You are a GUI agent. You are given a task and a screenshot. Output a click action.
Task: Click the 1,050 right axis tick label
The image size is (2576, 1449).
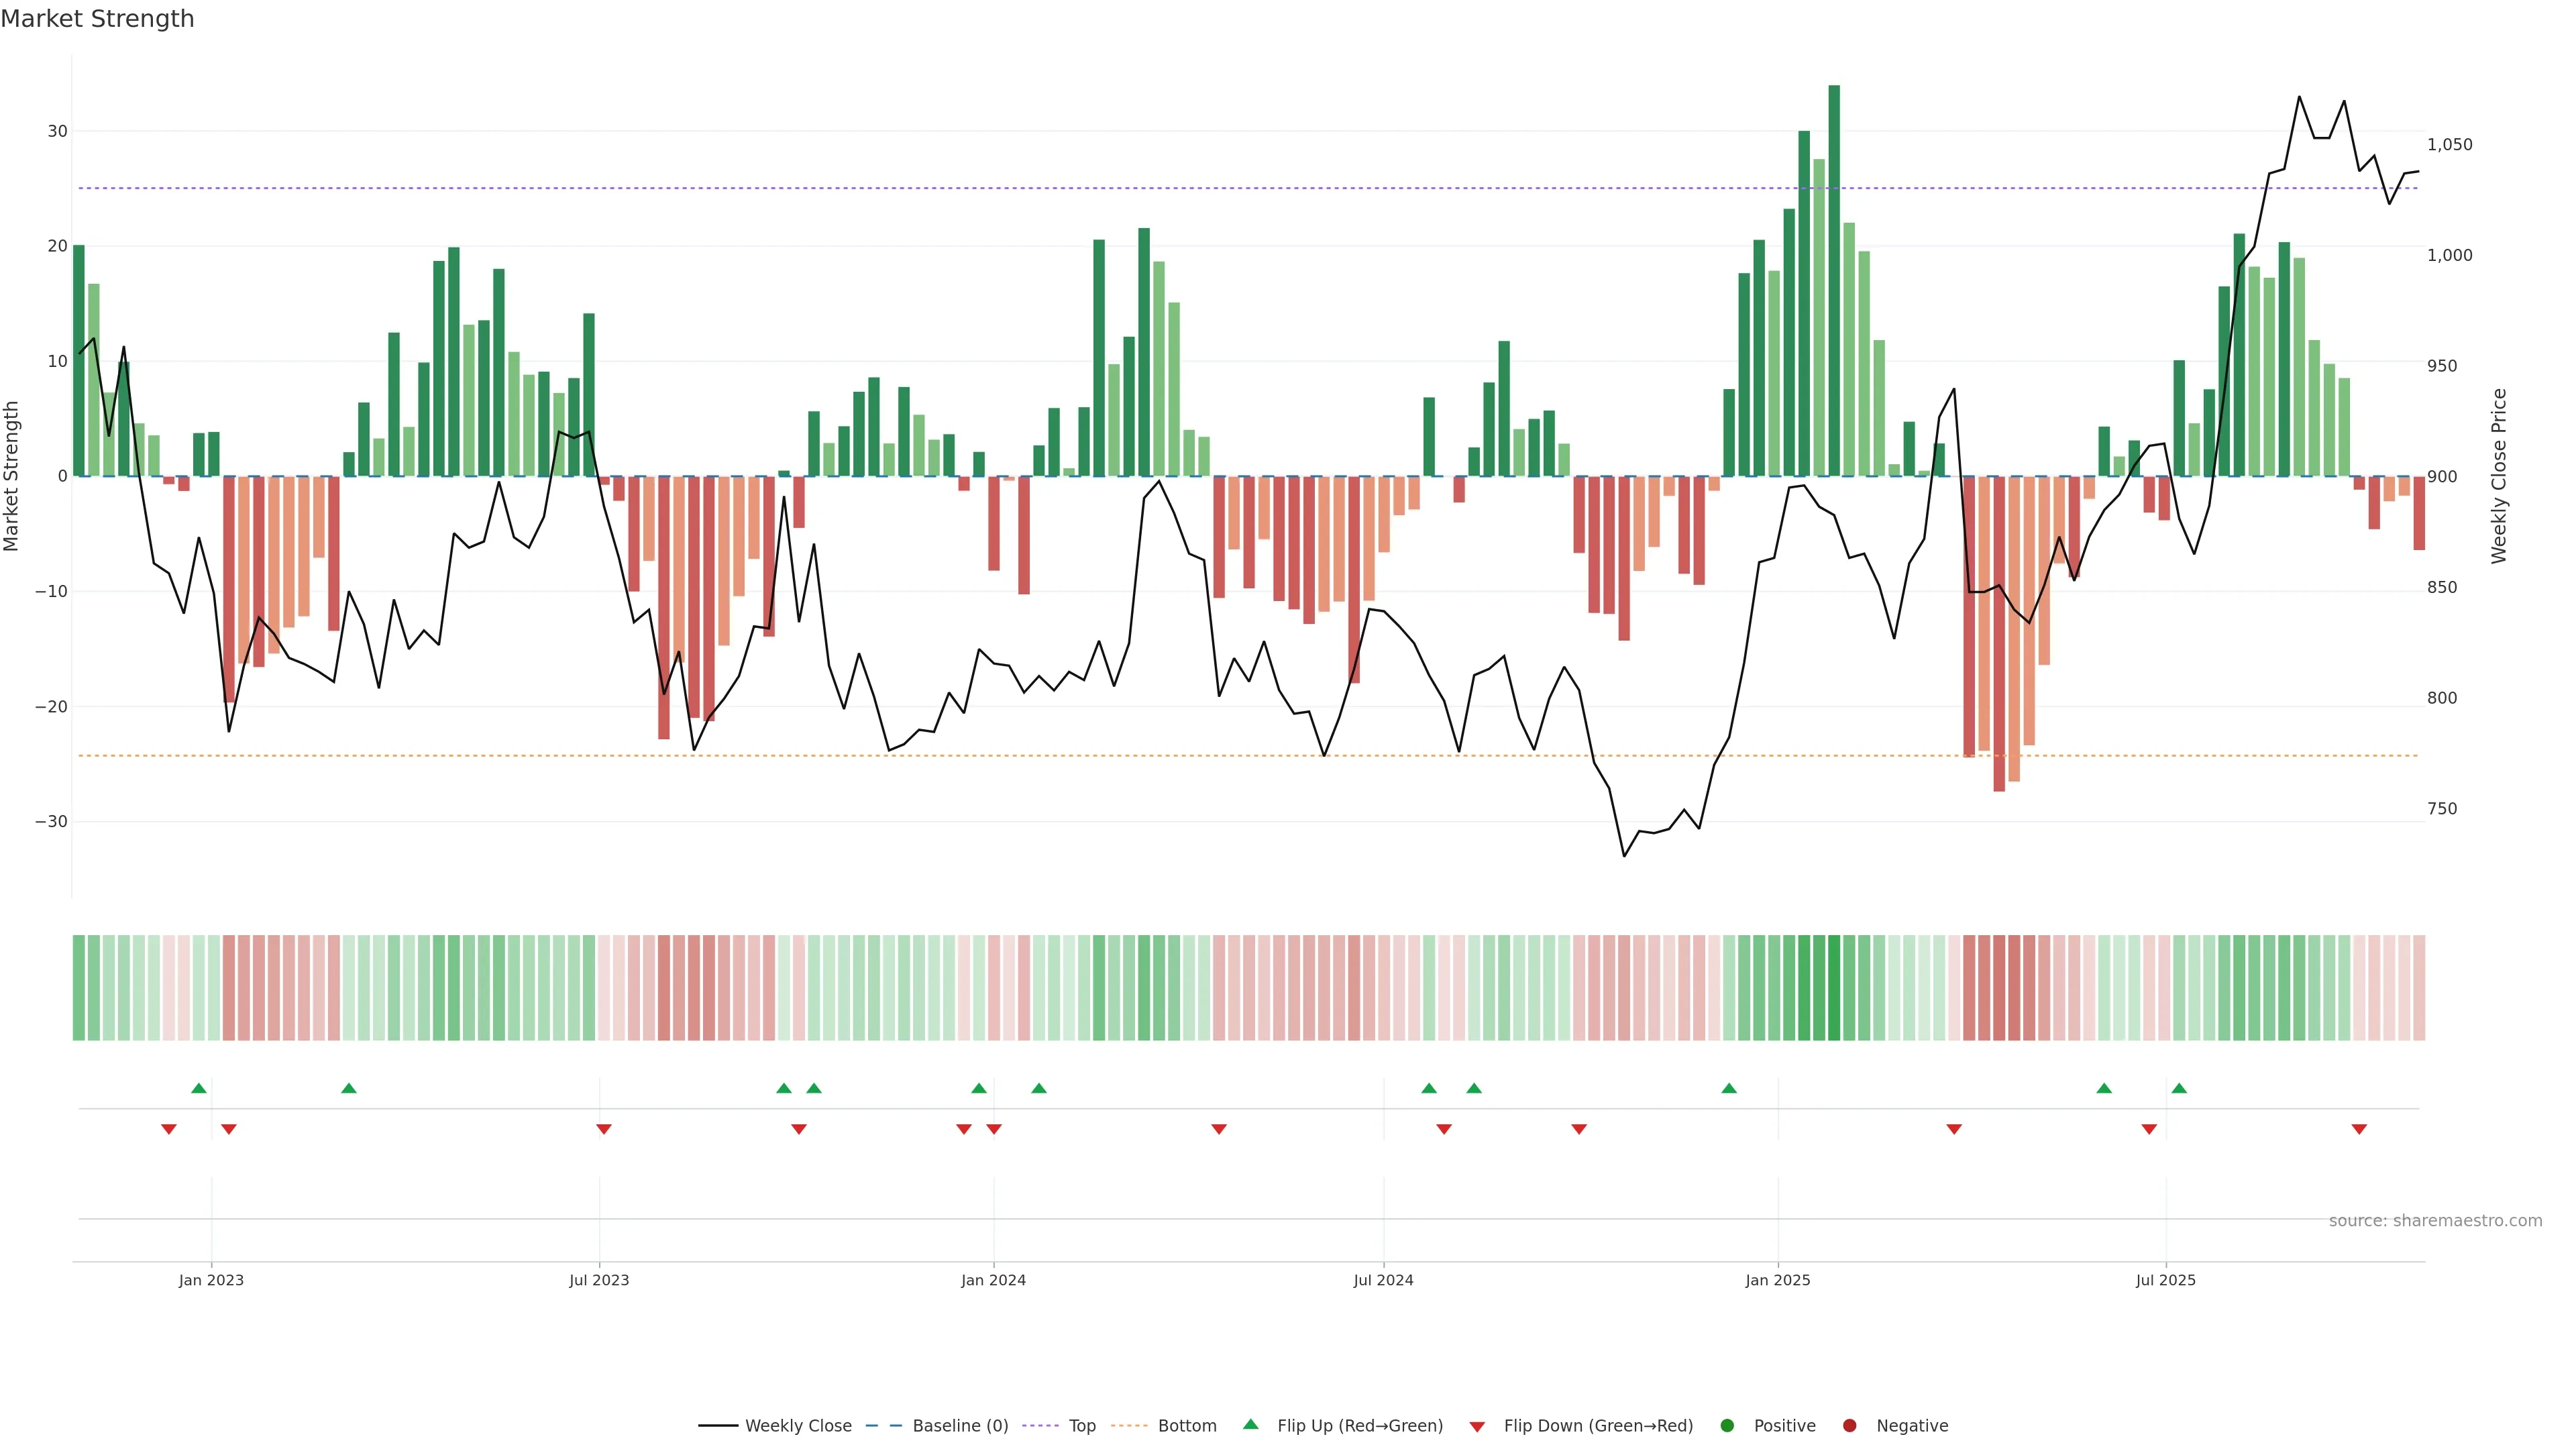[x=2449, y=145]
